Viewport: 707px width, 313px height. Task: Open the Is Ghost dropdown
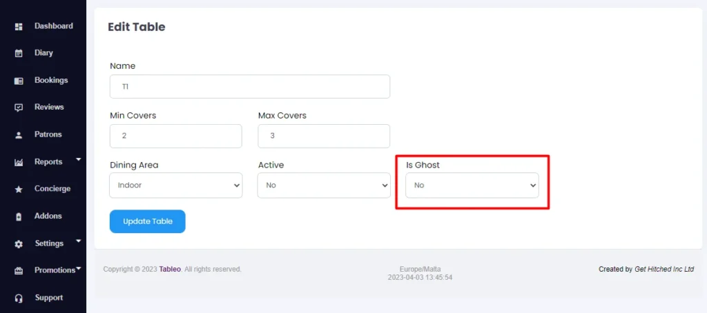pos(472,185)
